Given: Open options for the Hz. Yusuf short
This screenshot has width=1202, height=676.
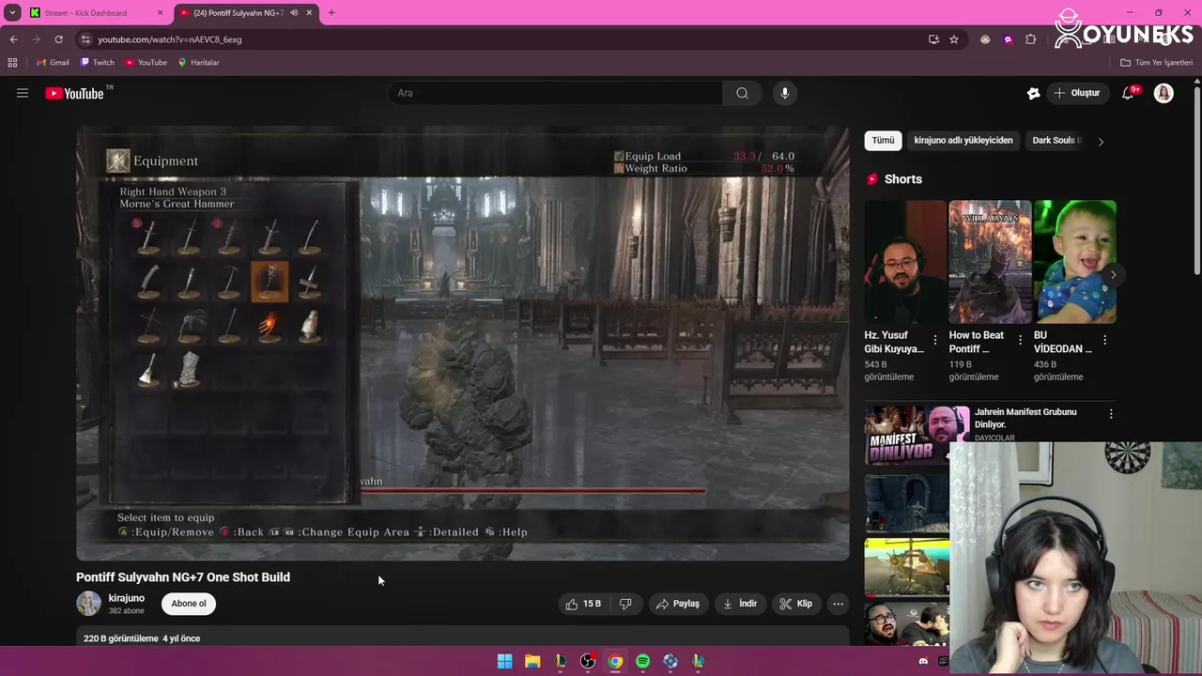Looking at the screenshot, I should coord(934,340).
